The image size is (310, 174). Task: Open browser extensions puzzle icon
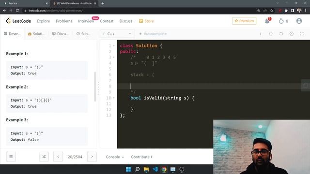click(x=286, y=11)
